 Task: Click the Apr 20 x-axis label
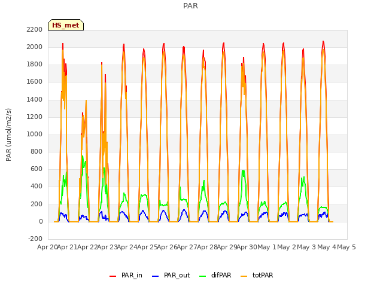coord(47,247)
